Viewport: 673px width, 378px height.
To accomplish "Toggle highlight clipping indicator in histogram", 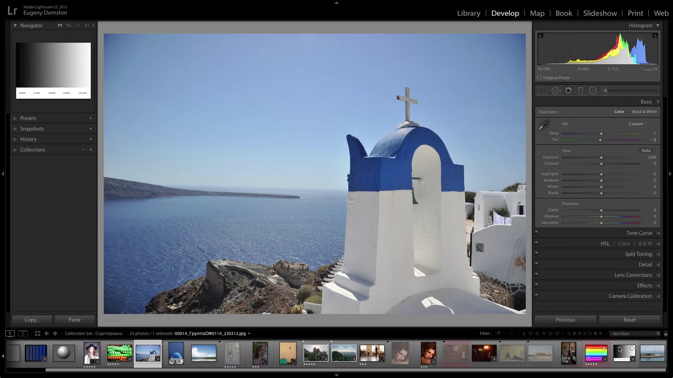I will pyautogui.click(x=655, y=36).
